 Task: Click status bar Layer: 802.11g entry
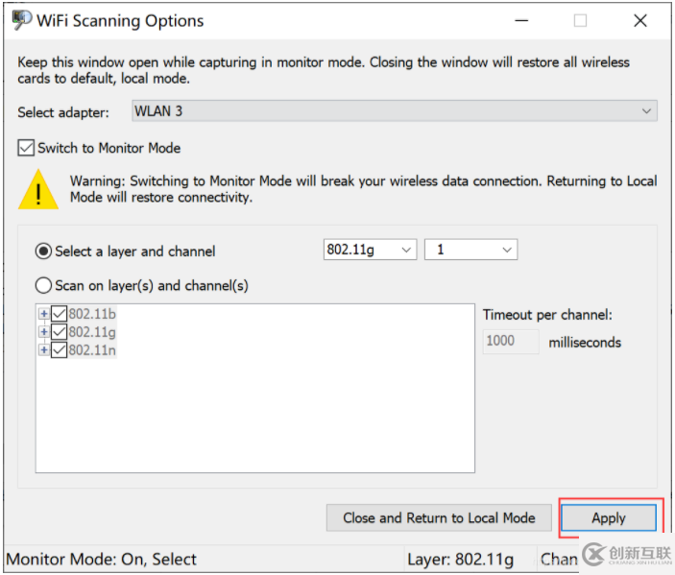click(460, 559)
